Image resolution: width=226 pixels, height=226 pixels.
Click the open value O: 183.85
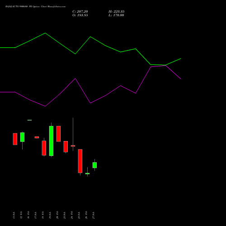pos(80,15)
